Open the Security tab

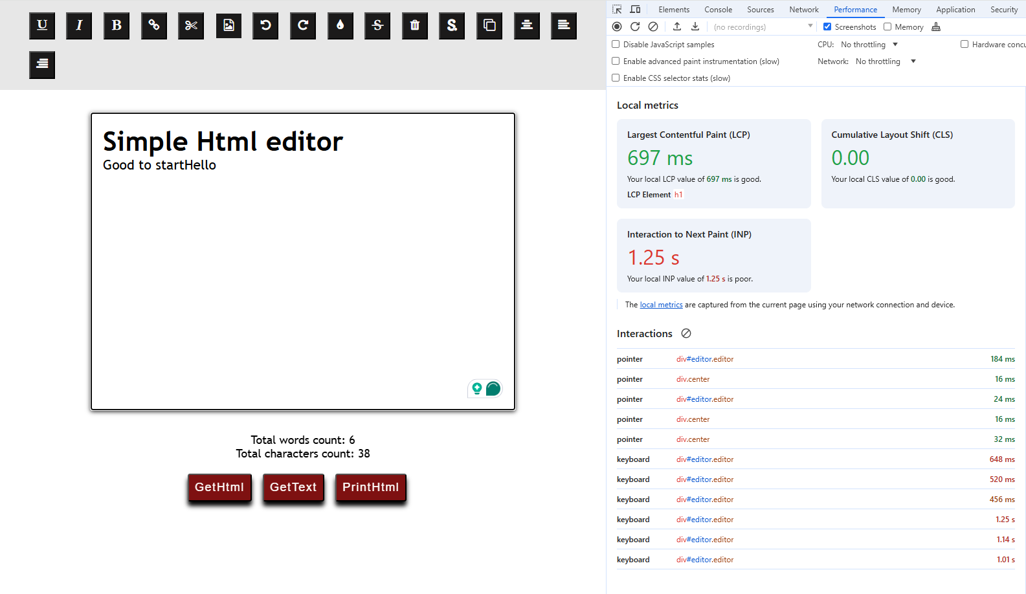[1004, 10]
